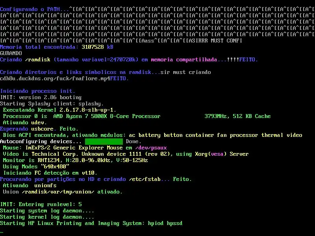315x236 pixels.
Task: Click '(tamanho variavel=2470720k)' text
Action: coord(96,60)
